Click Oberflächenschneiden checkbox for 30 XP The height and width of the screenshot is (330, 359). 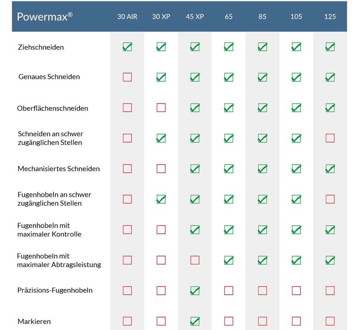161,107
